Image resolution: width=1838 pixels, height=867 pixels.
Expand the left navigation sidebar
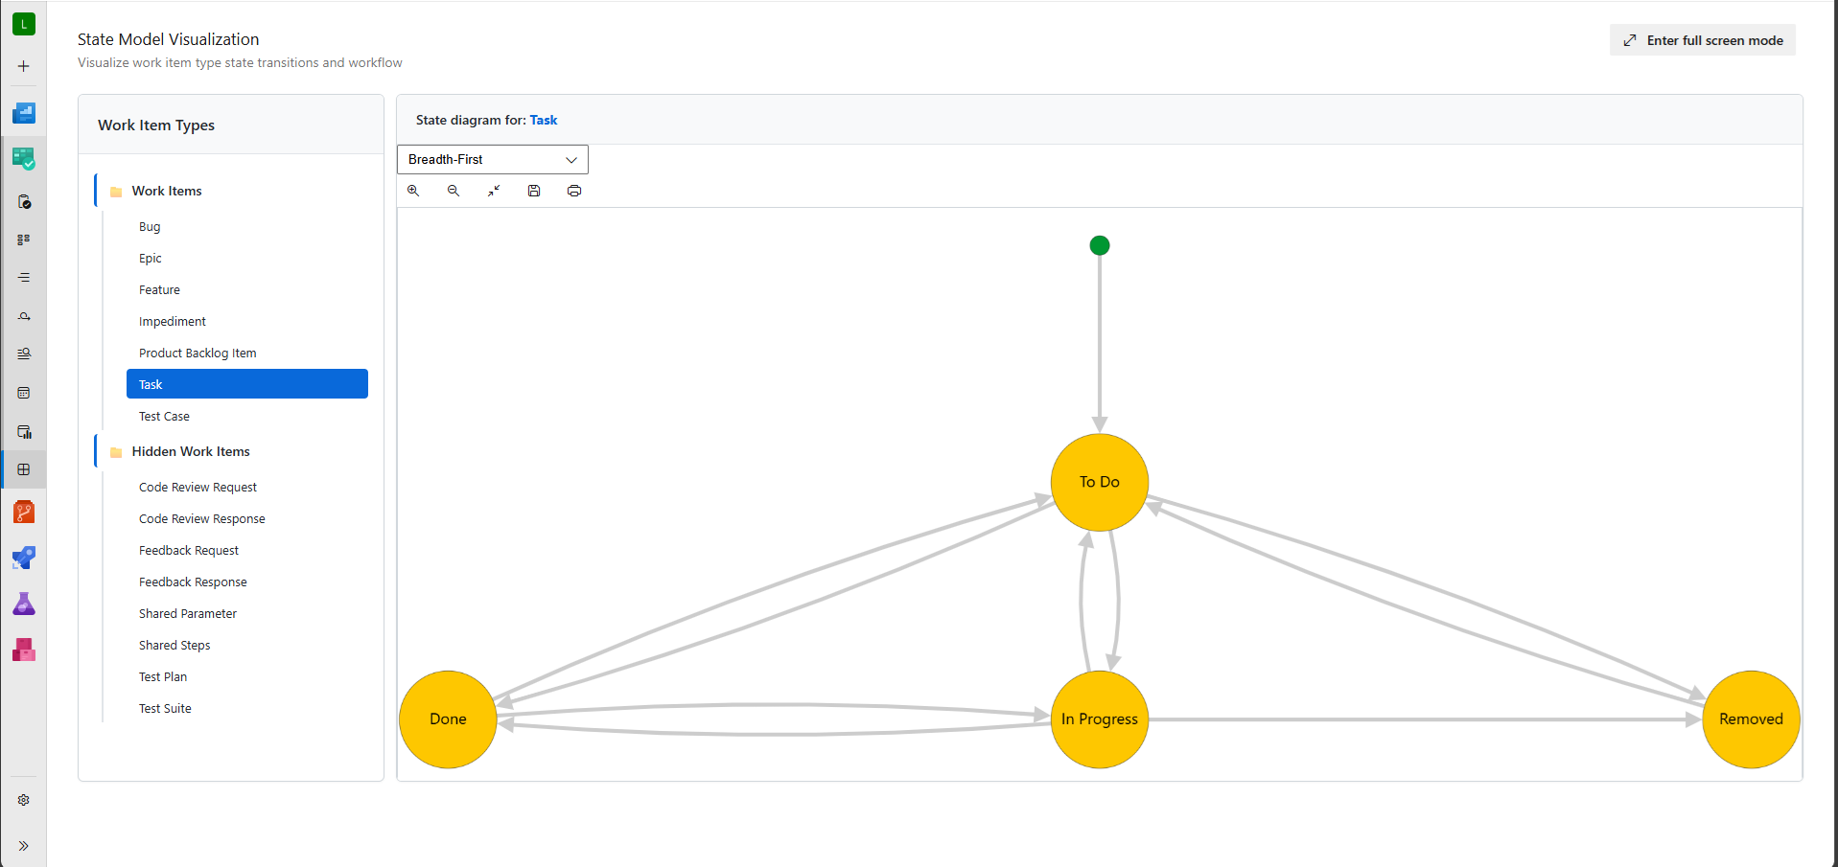click(24, 846)
